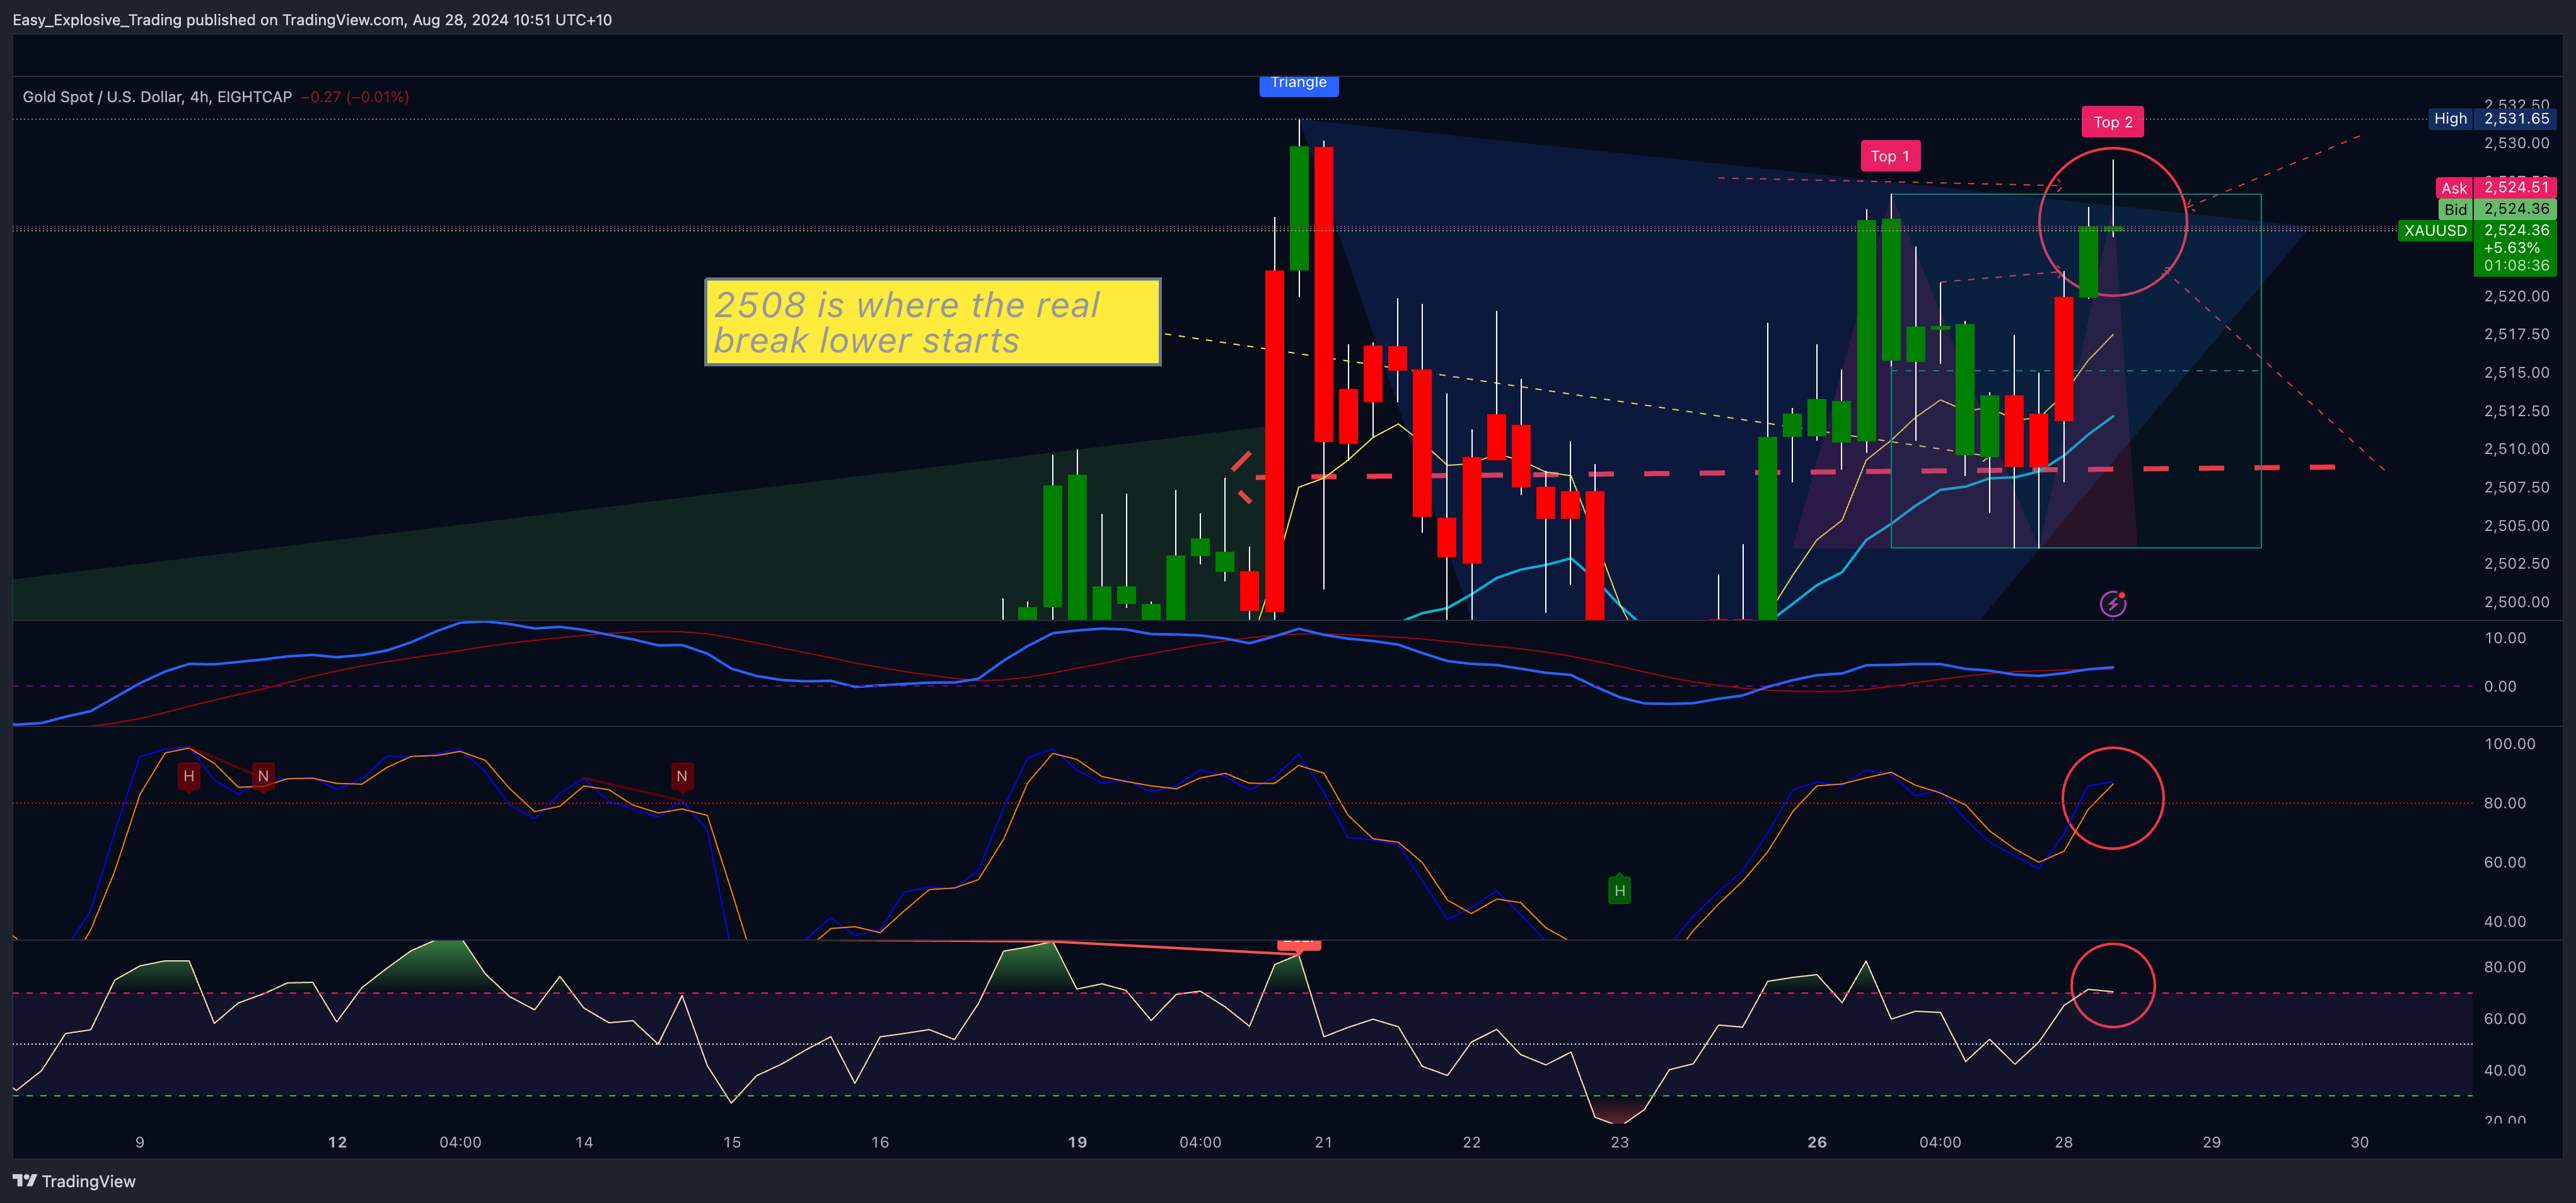Click the red circle on the RSI pane
The width and height of the screenshot is (2576, 1203).
click(2112, 985)
